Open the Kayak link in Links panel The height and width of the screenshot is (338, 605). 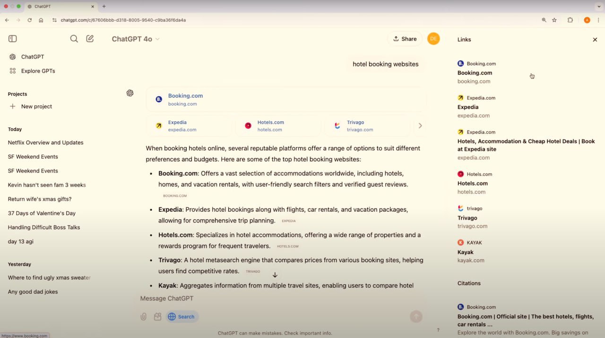coord(466,252)
